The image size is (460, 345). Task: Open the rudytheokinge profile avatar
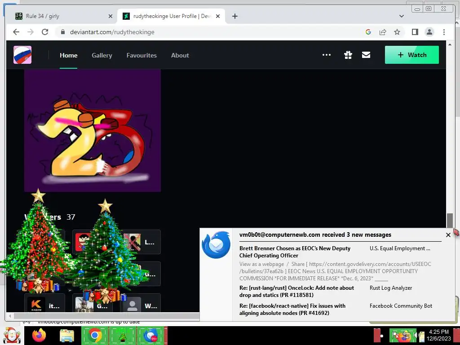coord(22,55)
